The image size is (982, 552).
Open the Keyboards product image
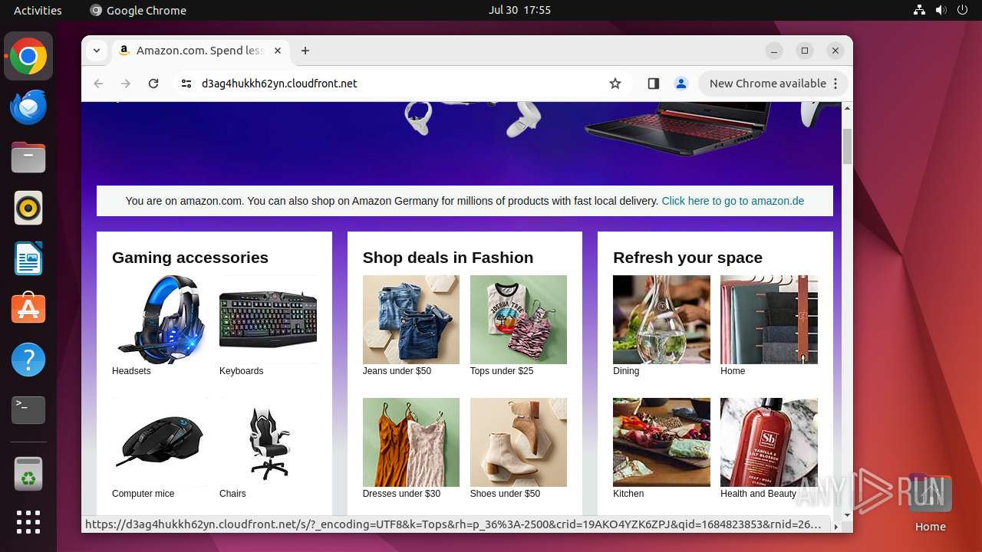tap(268, 320)
